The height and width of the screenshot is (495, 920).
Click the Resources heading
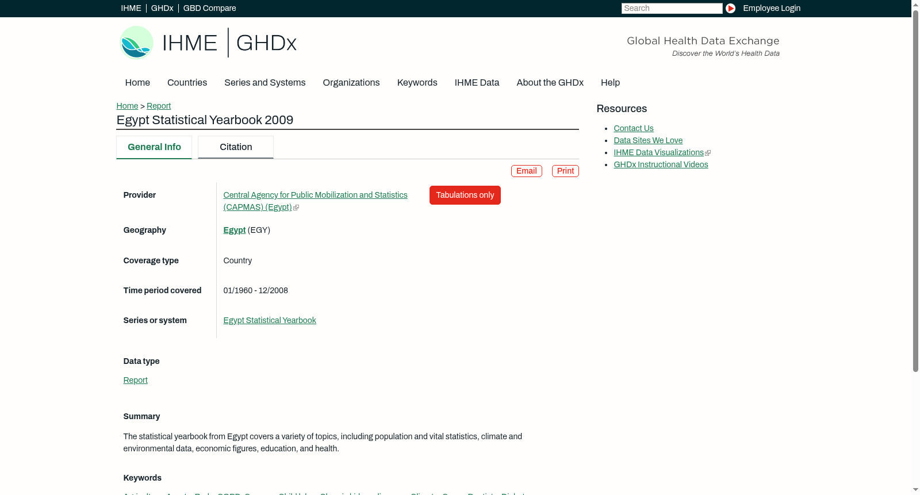622,109
